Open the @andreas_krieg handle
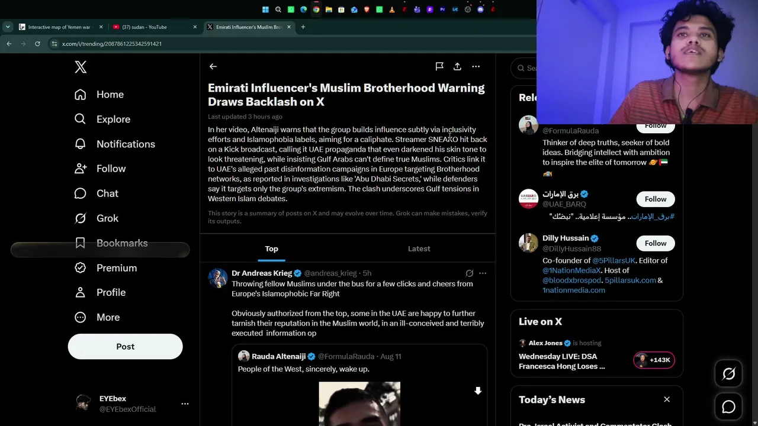This screenshot has height=426, width=758. tap(330, 273)
